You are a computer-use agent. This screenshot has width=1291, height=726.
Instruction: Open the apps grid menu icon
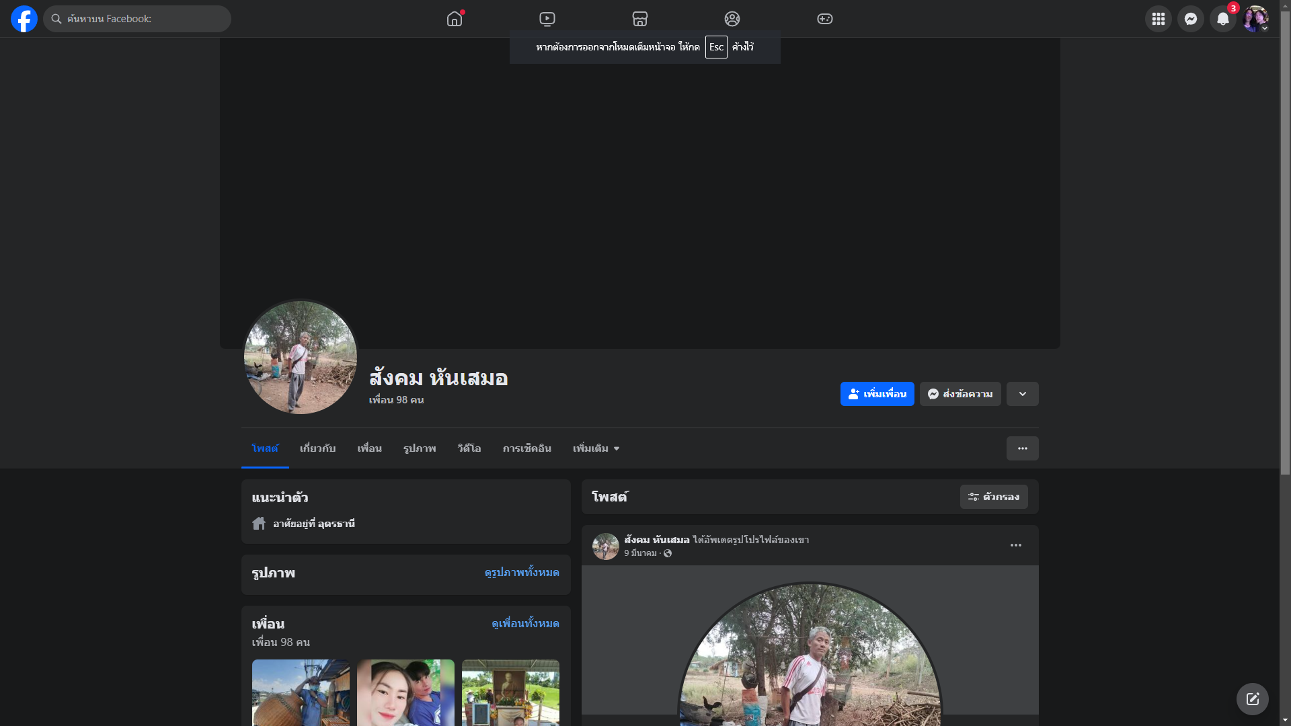coord(1158,19)
